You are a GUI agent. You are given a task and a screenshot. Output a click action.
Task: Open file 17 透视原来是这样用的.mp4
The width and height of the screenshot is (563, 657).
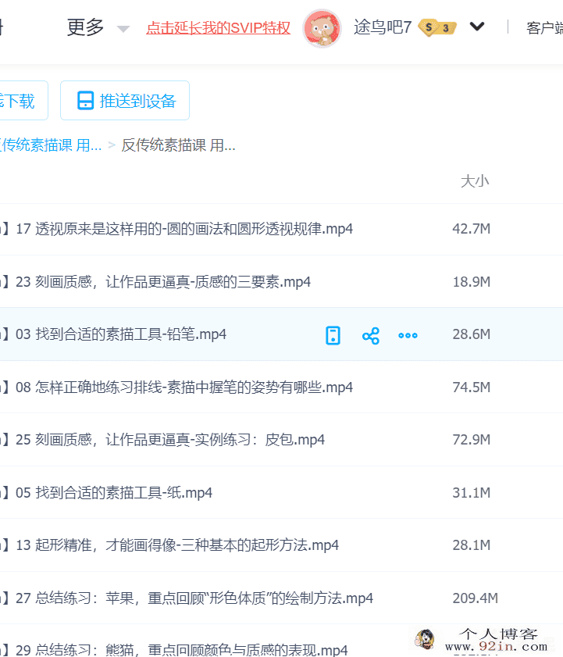tap(184, 229)
